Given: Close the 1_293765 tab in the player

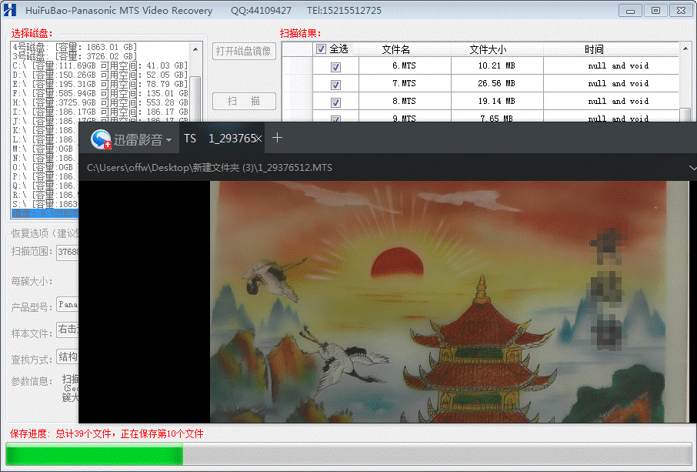Looking at the screenshot, I should point(258,139).
